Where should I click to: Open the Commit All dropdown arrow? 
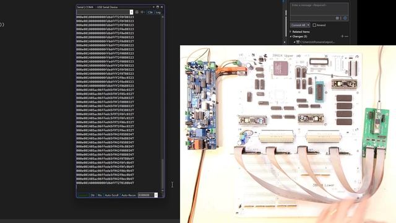click(308, 25)
